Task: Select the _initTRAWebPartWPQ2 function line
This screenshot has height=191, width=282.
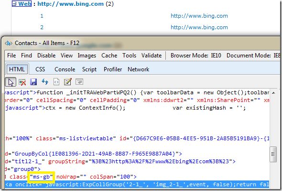Action: [x=137, y=92]
